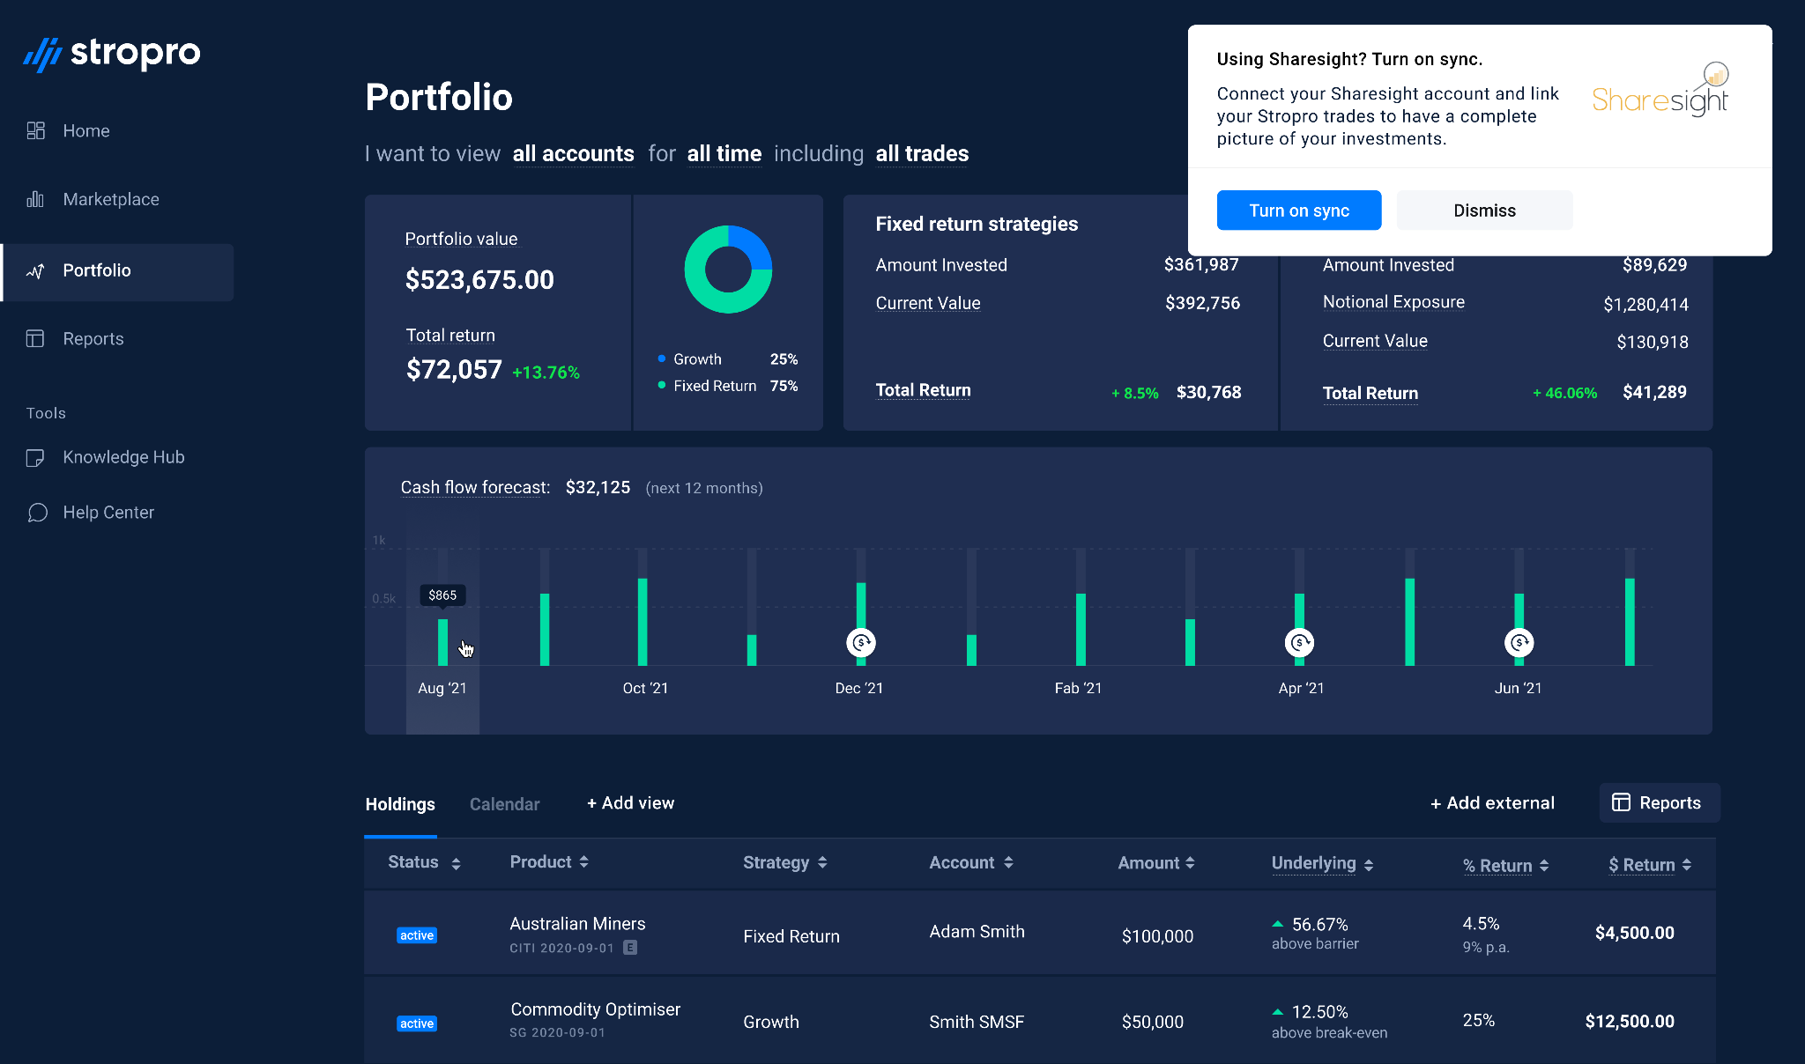Viewport: 1805px width, 1064px height.
Task: Sort holdings by Amount
Action: 1155,862
